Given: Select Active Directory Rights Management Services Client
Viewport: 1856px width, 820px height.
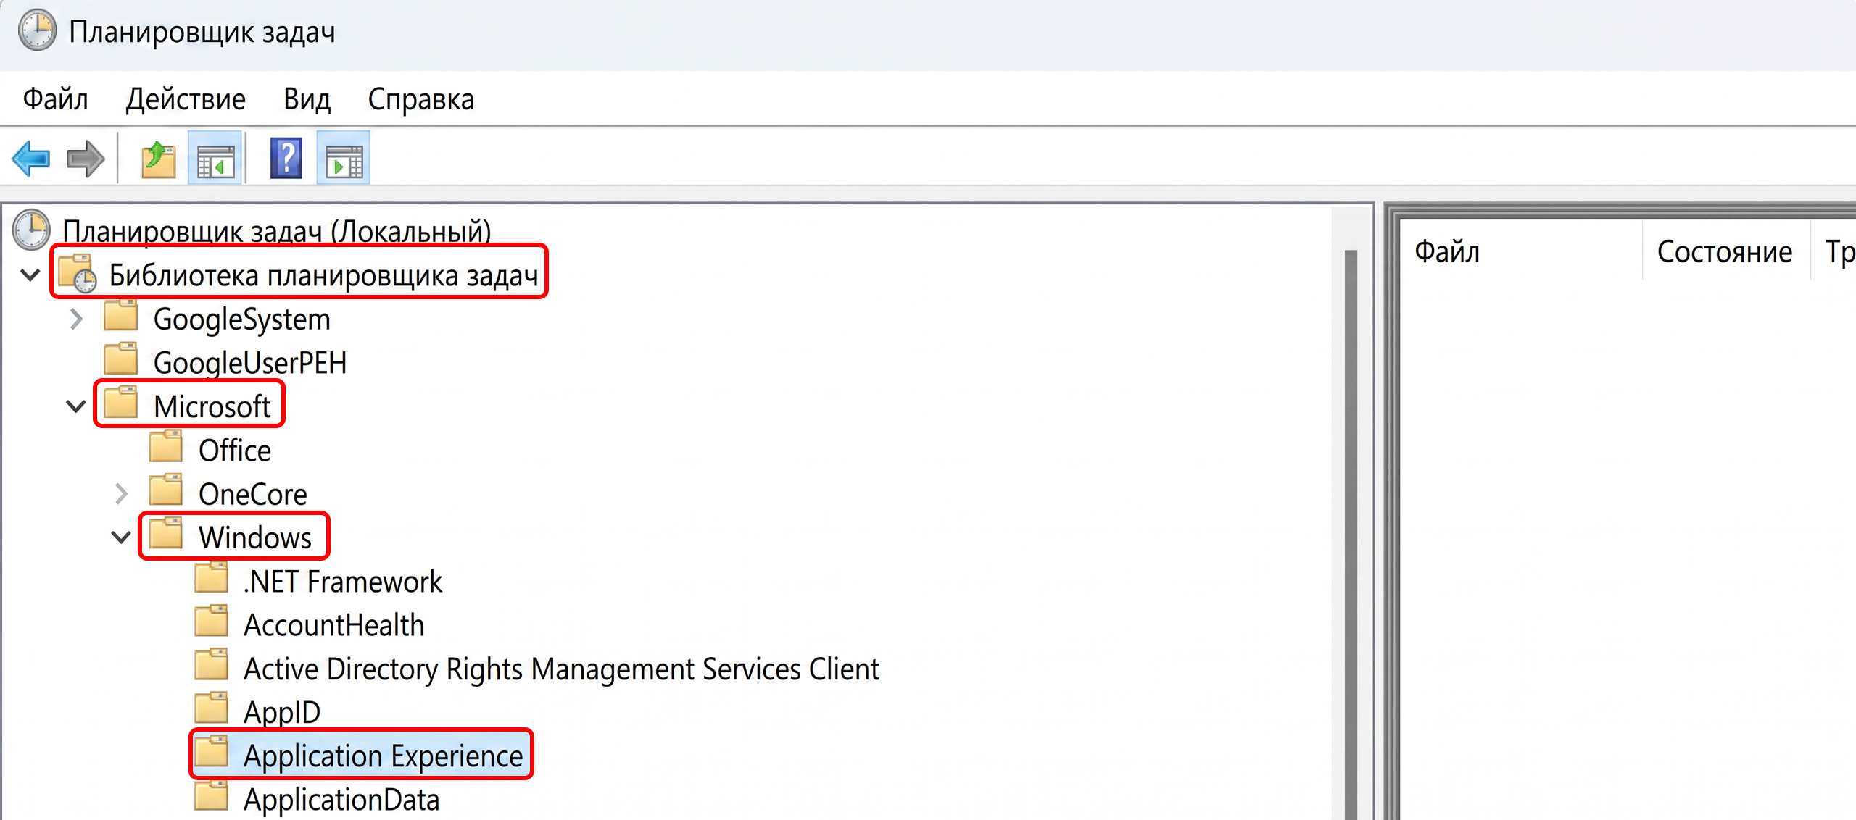Looking at the screenshot, I should click(562, 669).
